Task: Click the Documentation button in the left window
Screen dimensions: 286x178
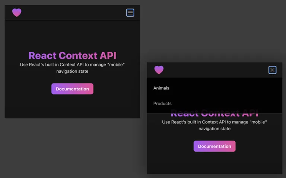Action: point(72,89)
